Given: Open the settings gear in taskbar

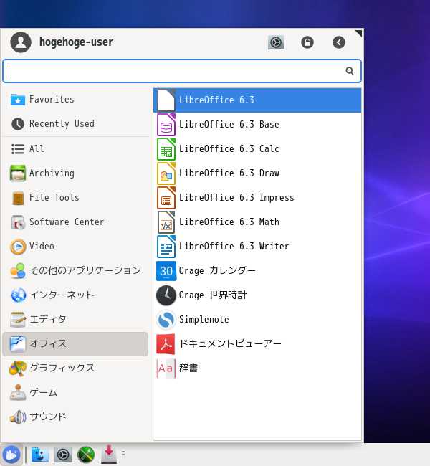Looking at the screenshot, I should pos(63,455).
